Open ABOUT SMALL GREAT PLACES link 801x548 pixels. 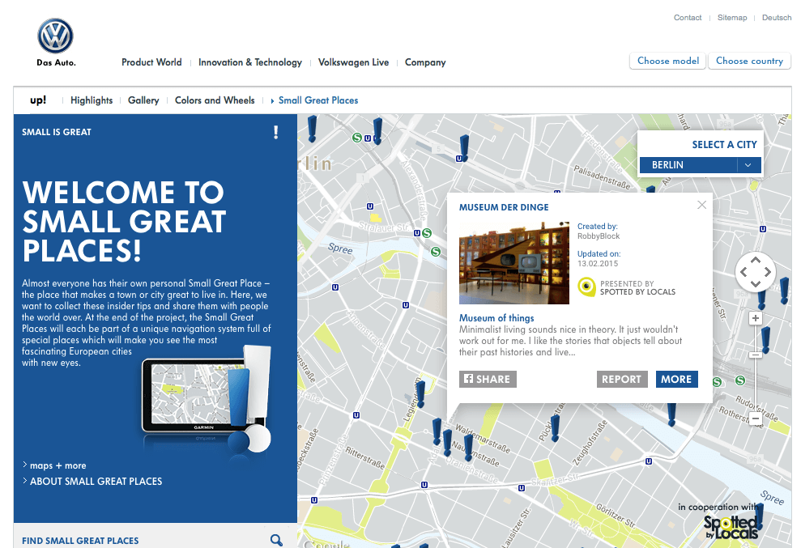pos(96,481)
